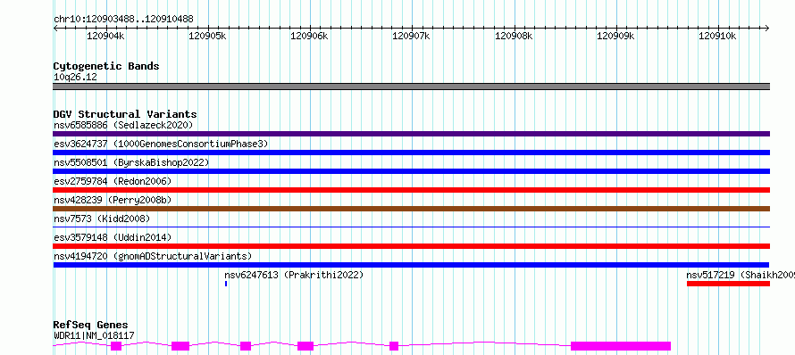Click the thin blue nsv7573 variant line

pos(411,227)
